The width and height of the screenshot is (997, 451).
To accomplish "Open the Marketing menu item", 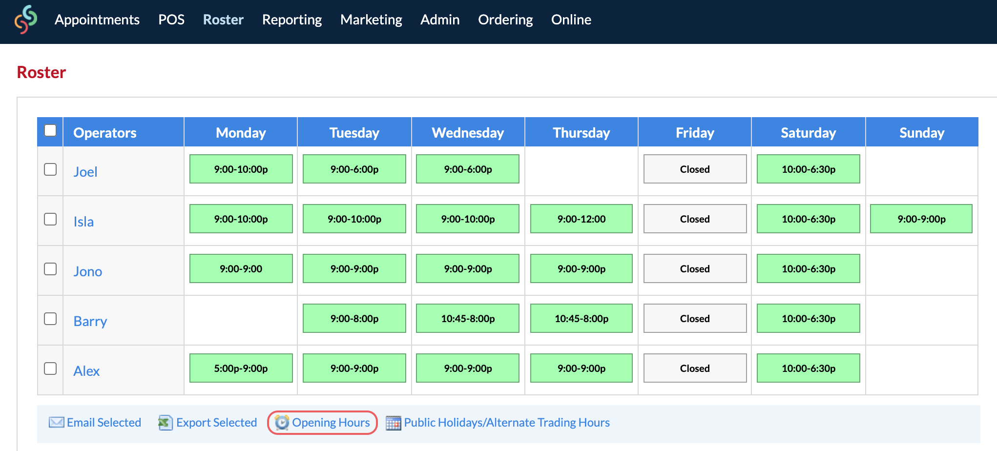I will pos(371,20).
